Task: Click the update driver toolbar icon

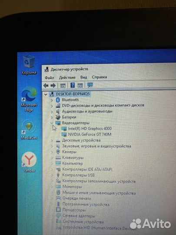Action: click(80, 85)
